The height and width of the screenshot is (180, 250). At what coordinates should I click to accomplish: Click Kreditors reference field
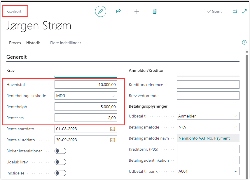coord(208,85)
